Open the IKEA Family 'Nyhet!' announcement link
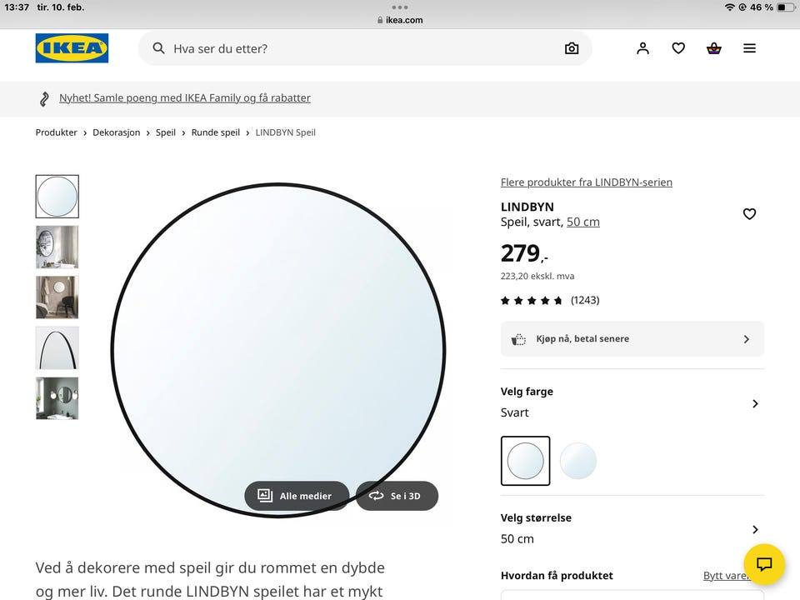Screen dimensions: 800x600 pyautogui.click(x=185, y=98)
